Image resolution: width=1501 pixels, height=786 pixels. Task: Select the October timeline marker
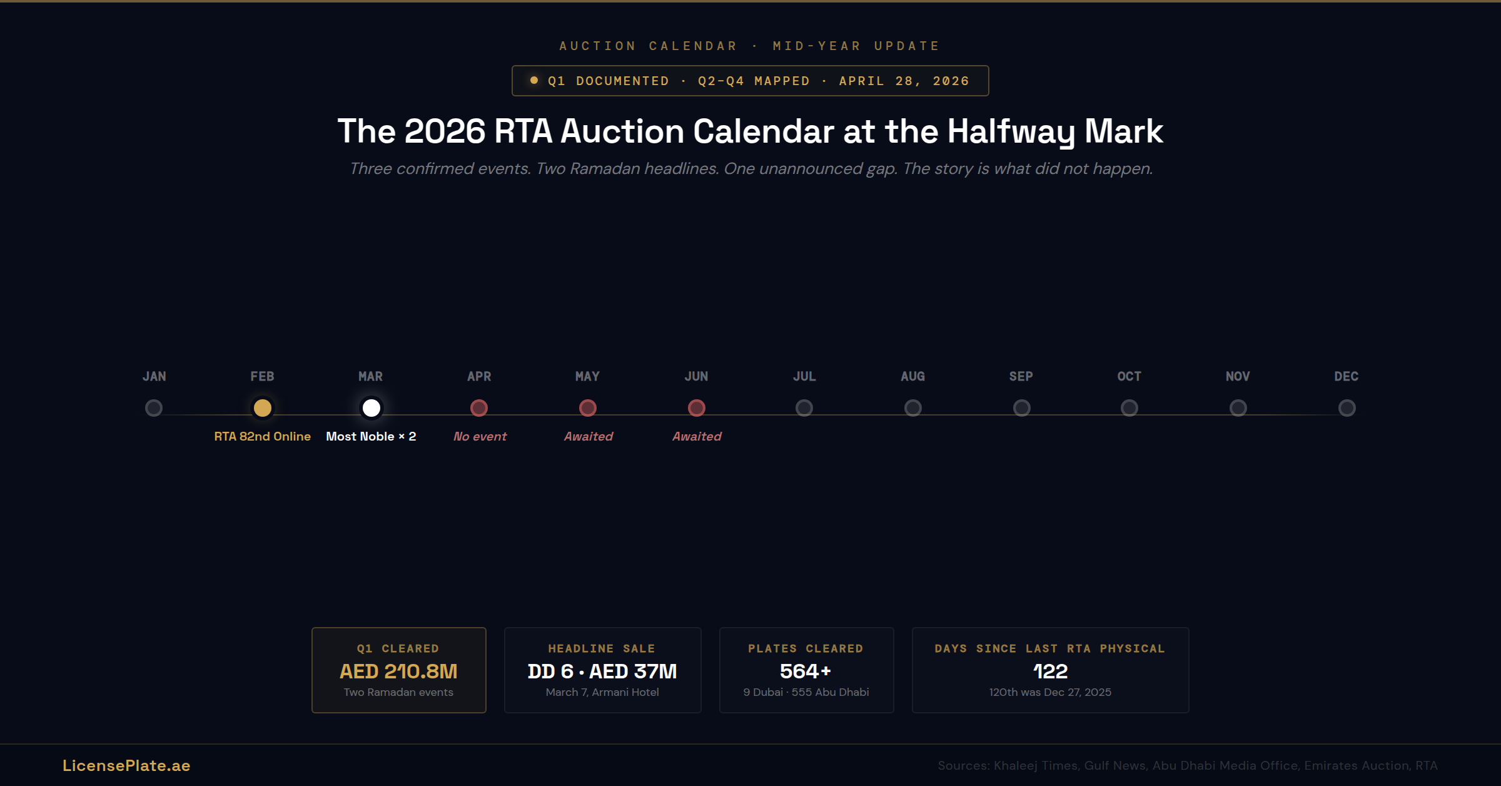(1130, 408)
